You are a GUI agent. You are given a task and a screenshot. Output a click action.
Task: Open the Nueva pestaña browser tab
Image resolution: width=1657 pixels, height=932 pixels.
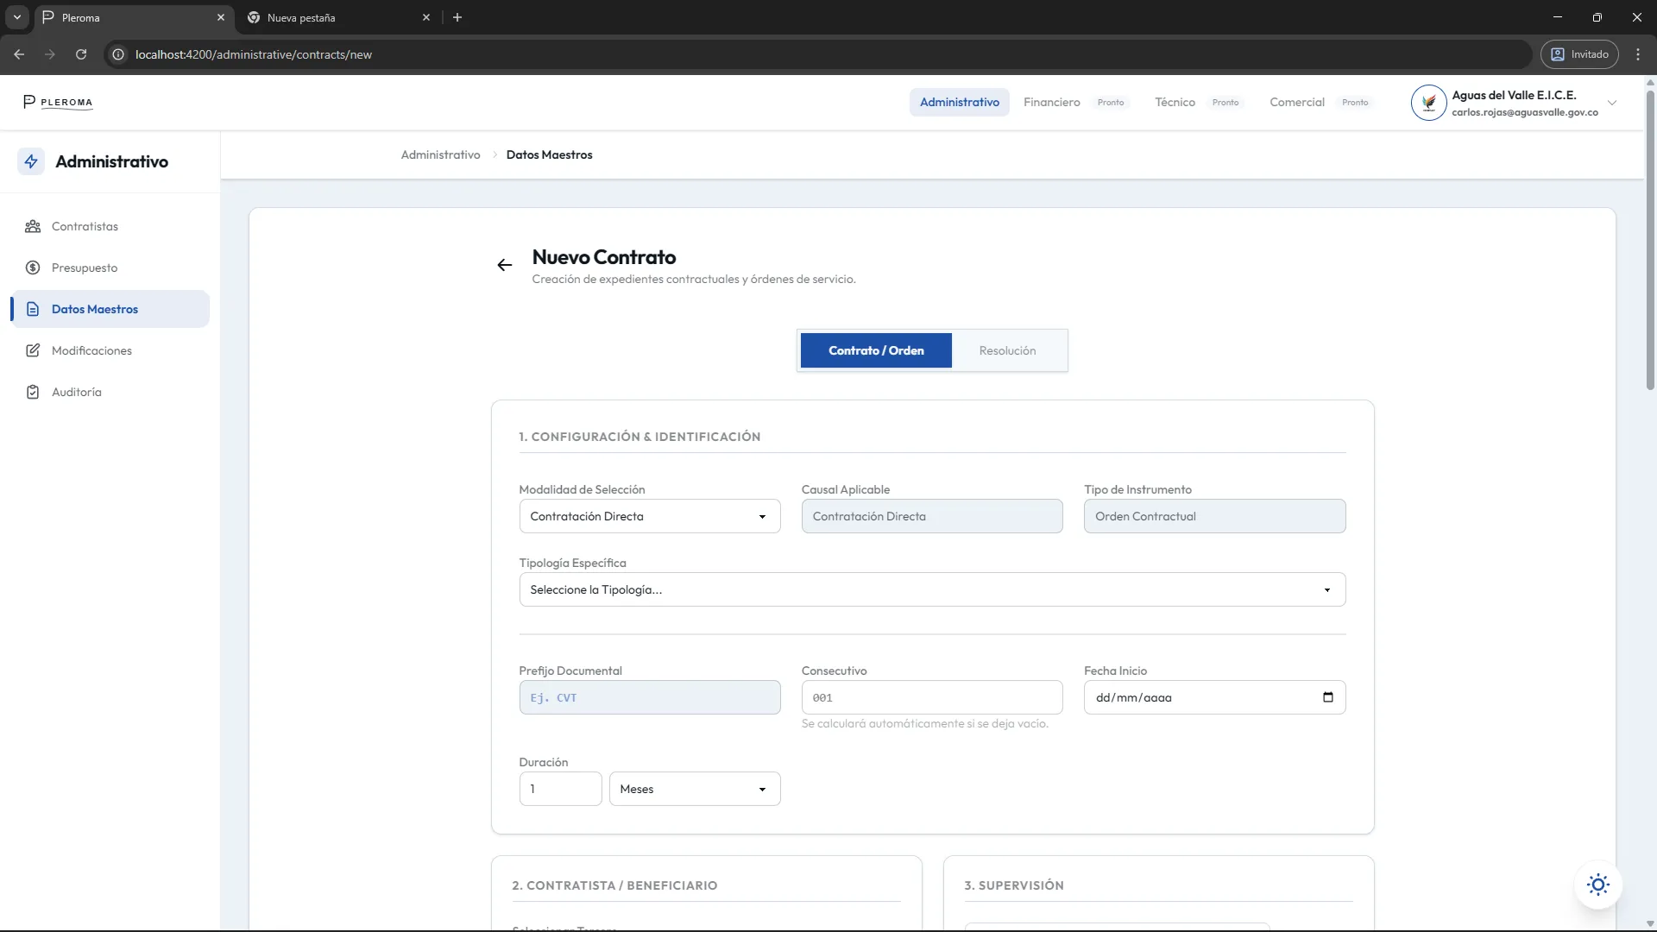[x=328, y=17]
